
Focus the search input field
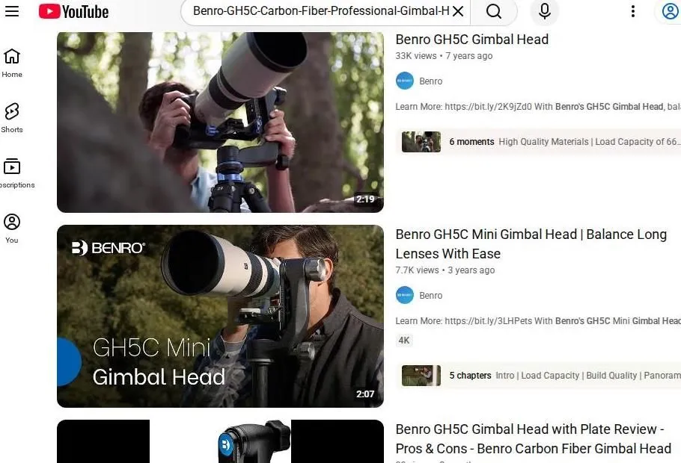click(x=320, y=11)
